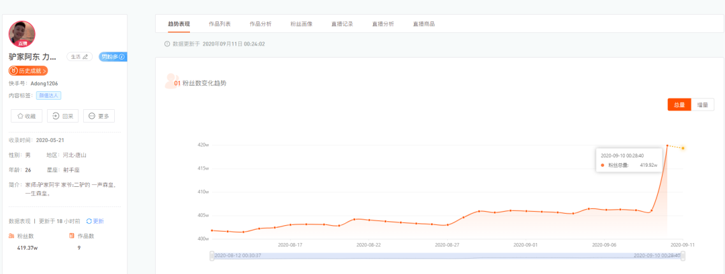Expand 历史成就 achievements via arrow
725x274 pixels.
tap(44, 71)
